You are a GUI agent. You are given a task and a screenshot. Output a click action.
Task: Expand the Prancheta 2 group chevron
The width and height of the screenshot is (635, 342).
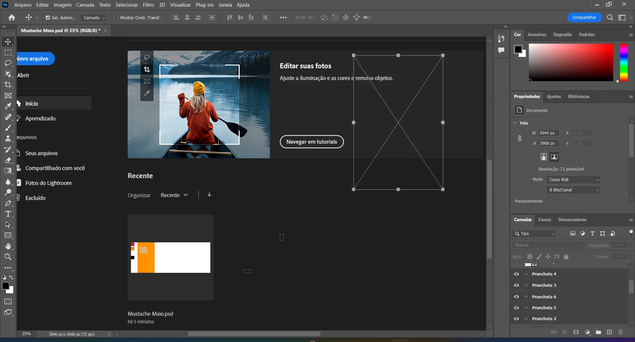(x=526, y=319)
